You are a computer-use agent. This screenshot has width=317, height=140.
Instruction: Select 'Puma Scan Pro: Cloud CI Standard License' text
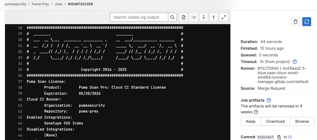point(122,87)
